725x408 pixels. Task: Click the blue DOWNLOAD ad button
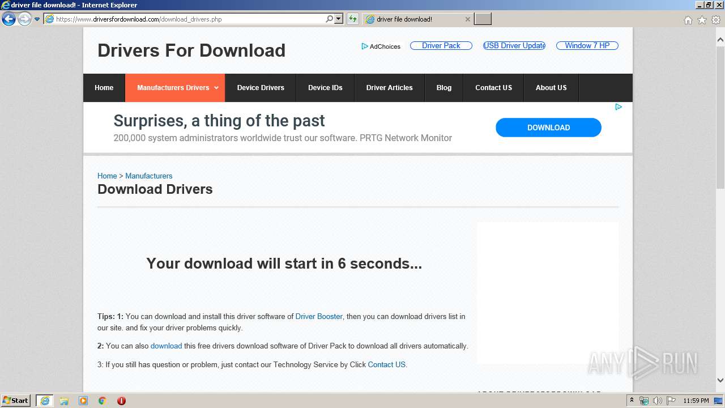pos(548,127)
